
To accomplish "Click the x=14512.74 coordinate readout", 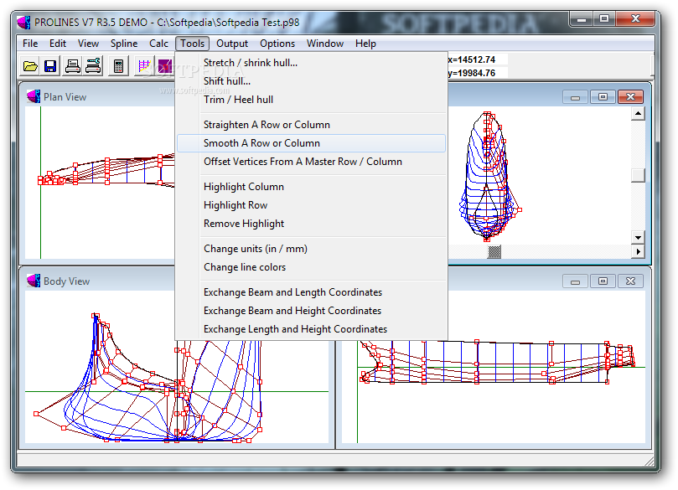I will coord(472,59).
